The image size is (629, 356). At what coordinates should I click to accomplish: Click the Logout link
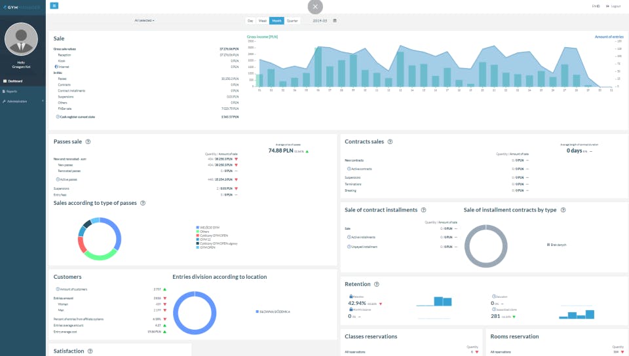pos(614,6)
